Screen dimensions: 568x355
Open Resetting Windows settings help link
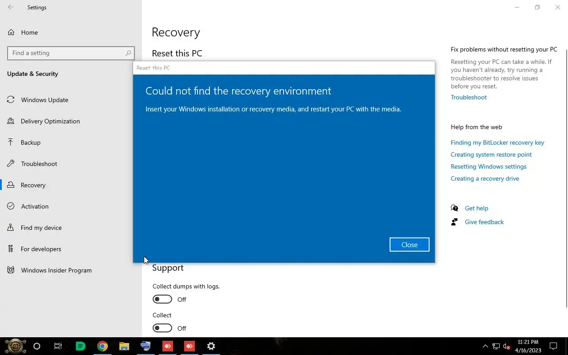tap(489, 166)
